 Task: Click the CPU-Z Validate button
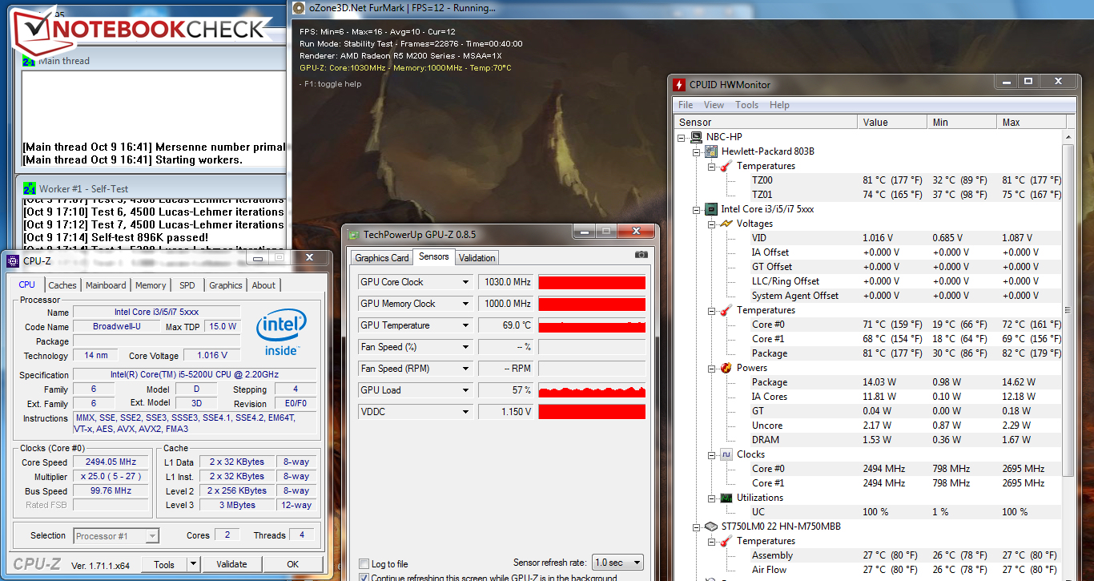pos(231,564)
